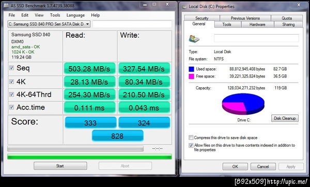Viewport: 310px width, 187px height.
Task: Click the NTFS file system text
Action: tap(219, 59)
